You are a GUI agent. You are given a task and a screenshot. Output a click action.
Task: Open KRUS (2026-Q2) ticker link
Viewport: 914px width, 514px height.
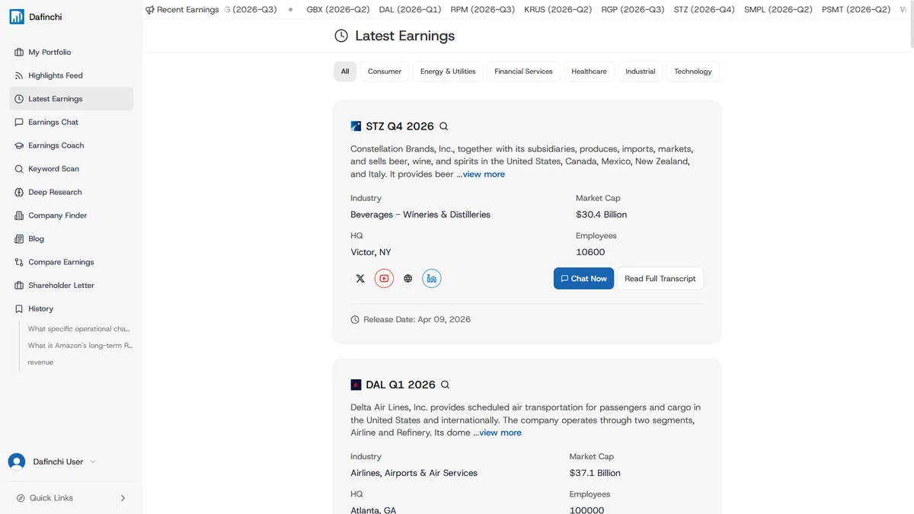tap(558, 10)
